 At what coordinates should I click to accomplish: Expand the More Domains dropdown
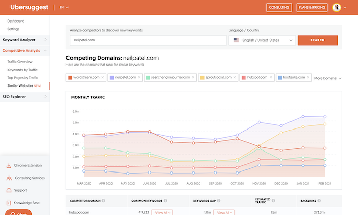(327, 78)
